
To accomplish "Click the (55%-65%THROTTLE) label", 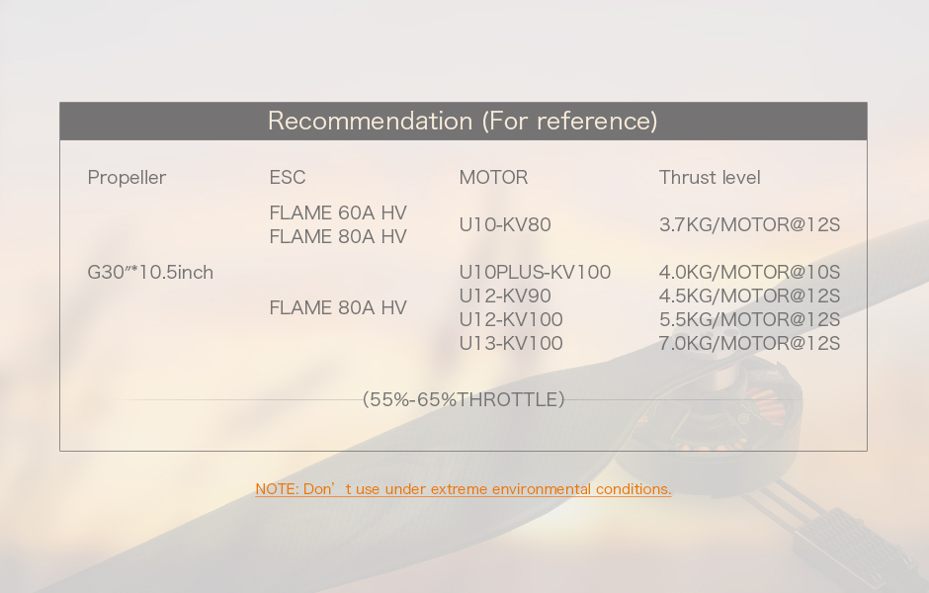I will pos(464,400).
